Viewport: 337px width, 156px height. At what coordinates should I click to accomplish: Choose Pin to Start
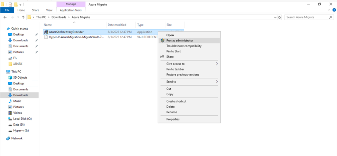click(x=189, y=51)
